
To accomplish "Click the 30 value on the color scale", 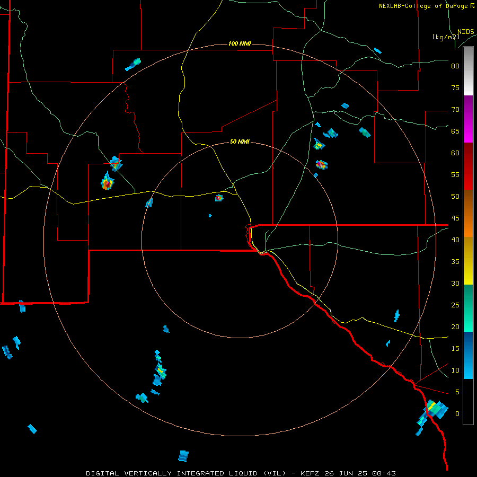I will (455, 283).
